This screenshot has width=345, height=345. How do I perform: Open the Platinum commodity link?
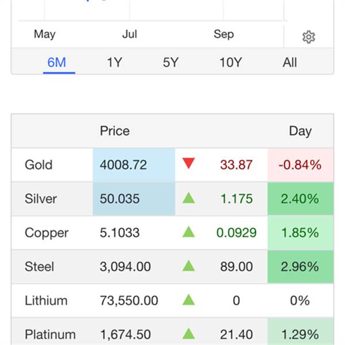(50, 335)
